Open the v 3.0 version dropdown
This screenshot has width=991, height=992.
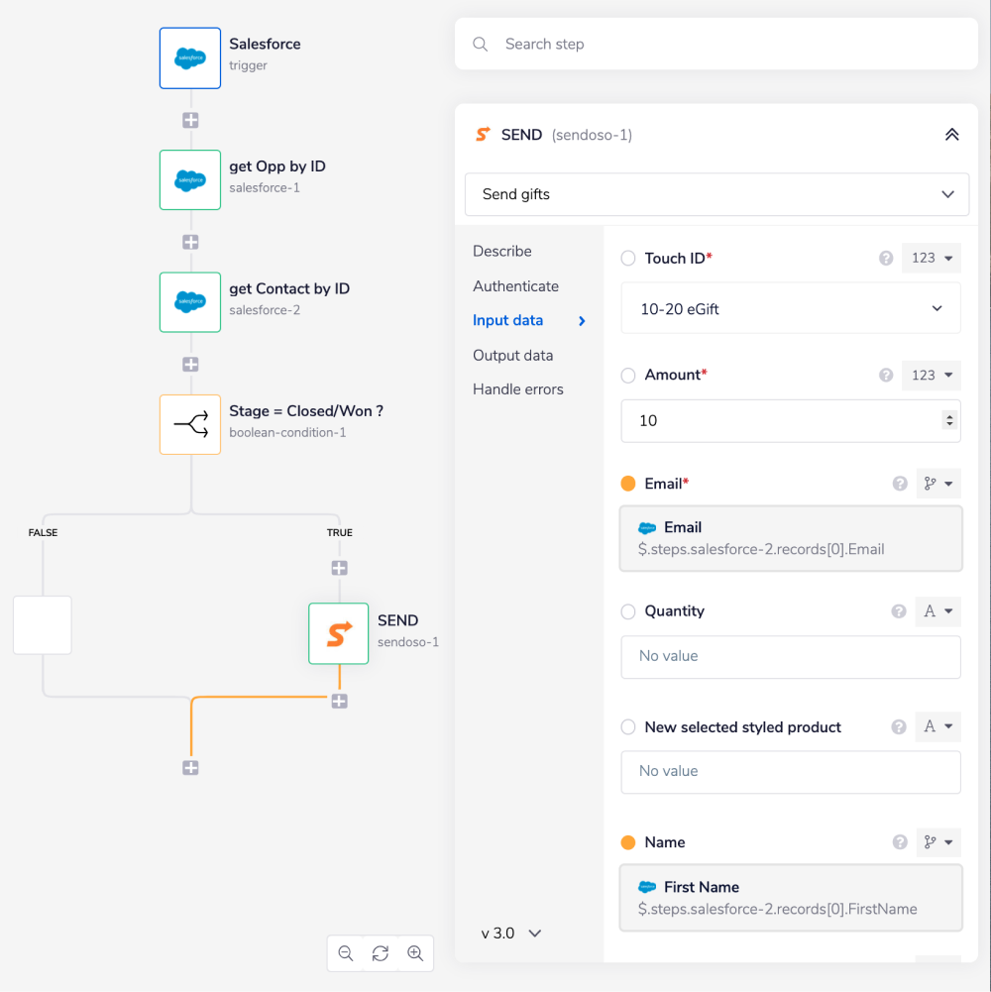click(511, 933)
